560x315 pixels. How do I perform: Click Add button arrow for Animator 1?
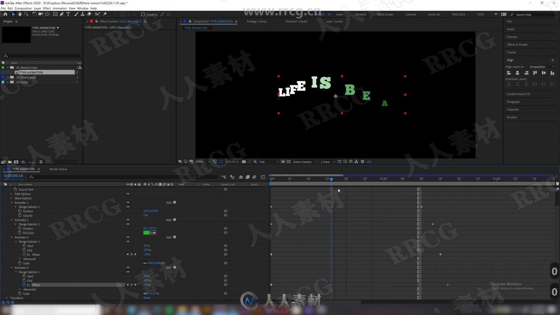174,203
